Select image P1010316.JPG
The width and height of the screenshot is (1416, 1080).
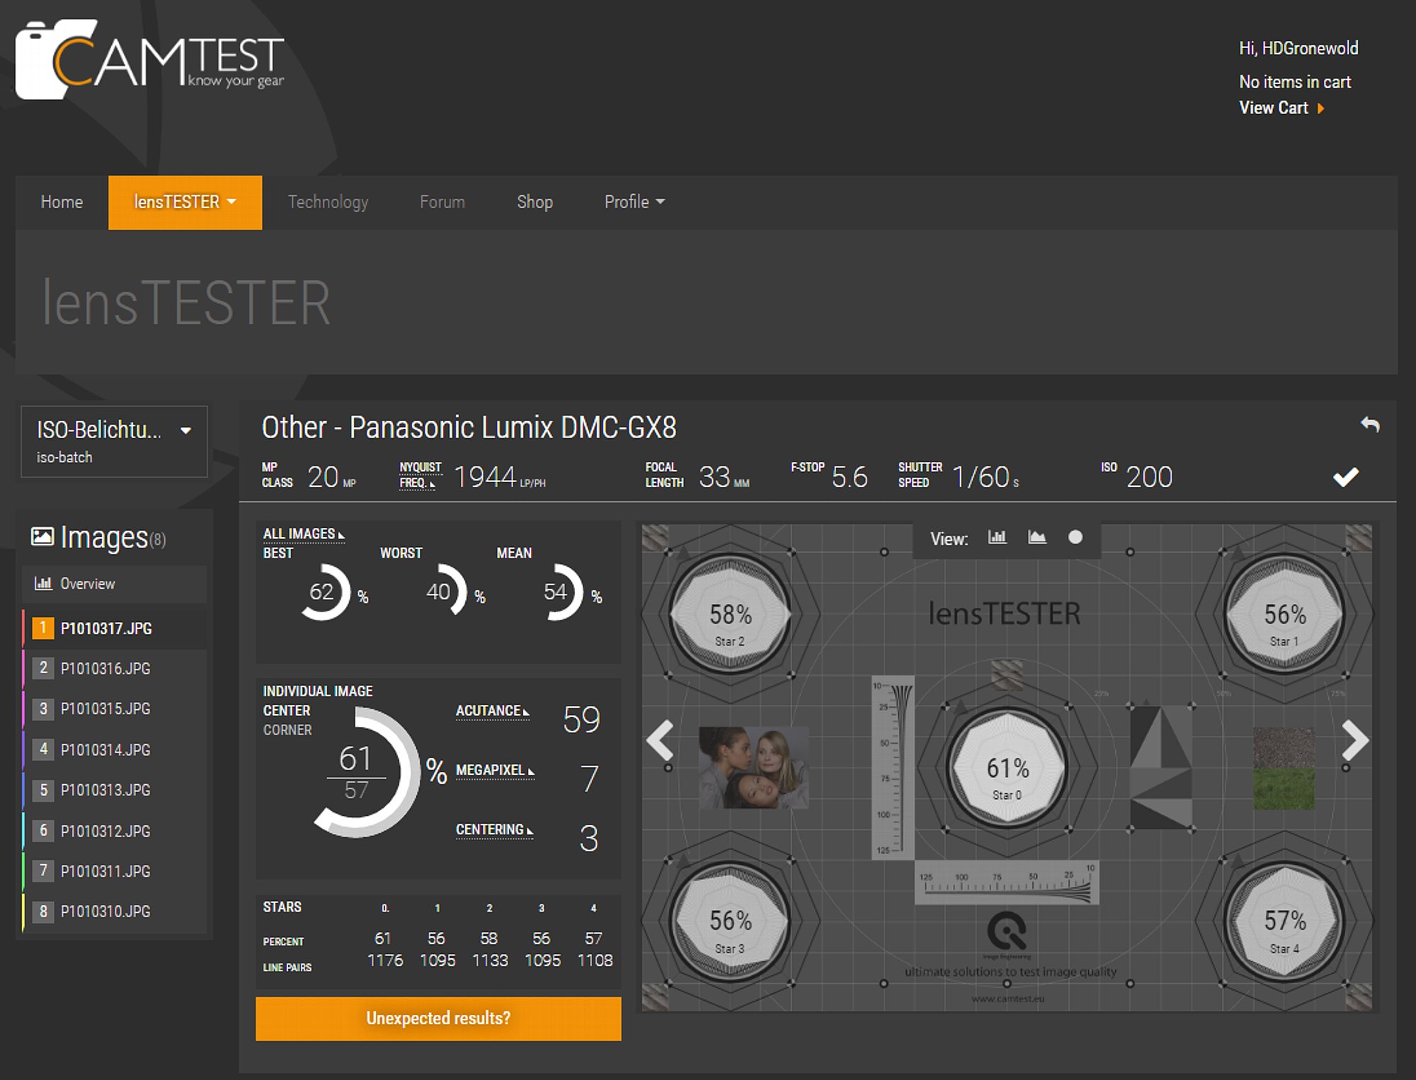pyautogui.click(x=114, y=668)
